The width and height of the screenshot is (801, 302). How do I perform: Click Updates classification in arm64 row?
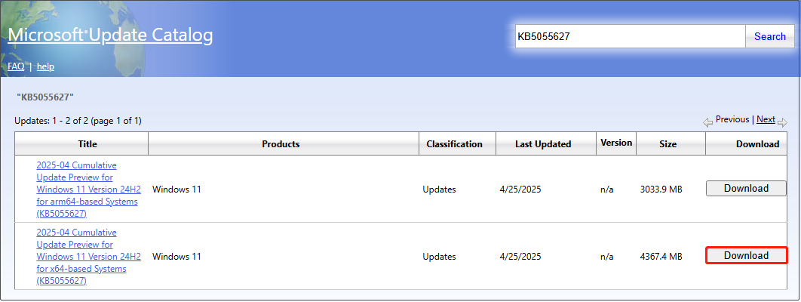pyautogui.click(x=439, y=190)
